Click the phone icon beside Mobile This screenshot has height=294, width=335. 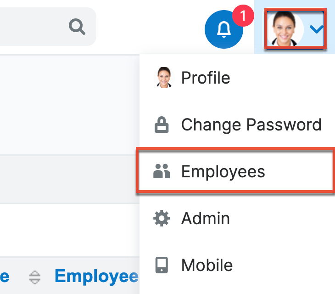161,265
